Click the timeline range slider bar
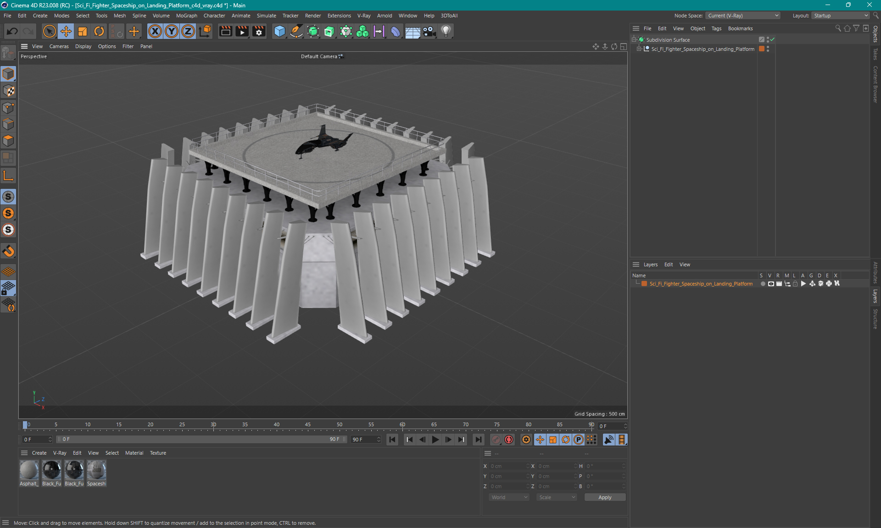Viewport: 881px width, 528px height. point(201,439)
